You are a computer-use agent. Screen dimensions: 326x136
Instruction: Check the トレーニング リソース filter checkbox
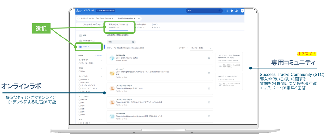[79, 88]
